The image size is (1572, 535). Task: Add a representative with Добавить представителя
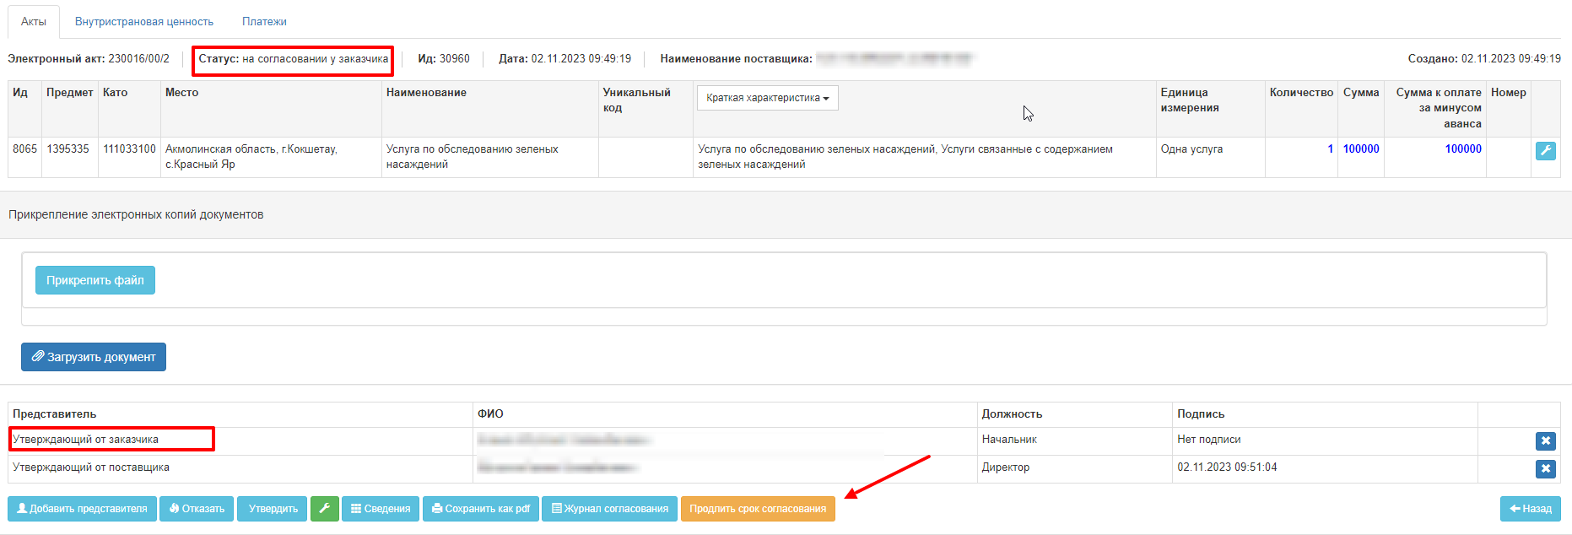[82, 509]
